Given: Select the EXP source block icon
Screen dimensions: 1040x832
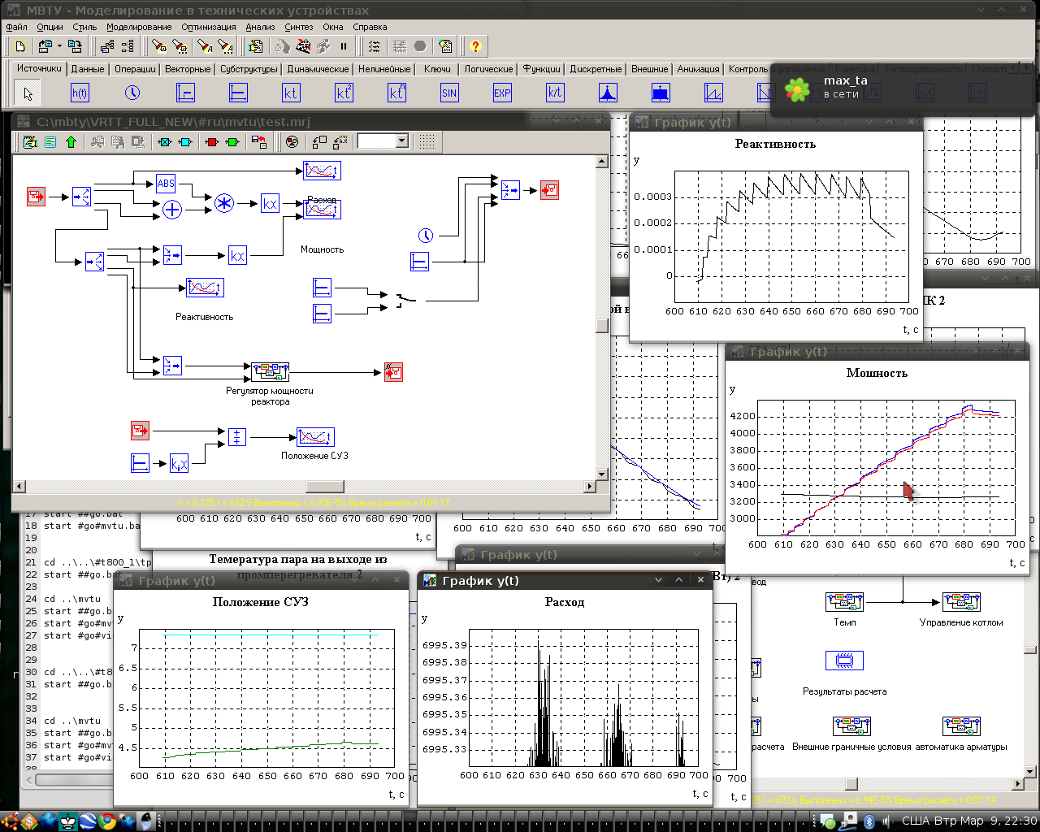Looking at the screenshot, I should point(502,93).
